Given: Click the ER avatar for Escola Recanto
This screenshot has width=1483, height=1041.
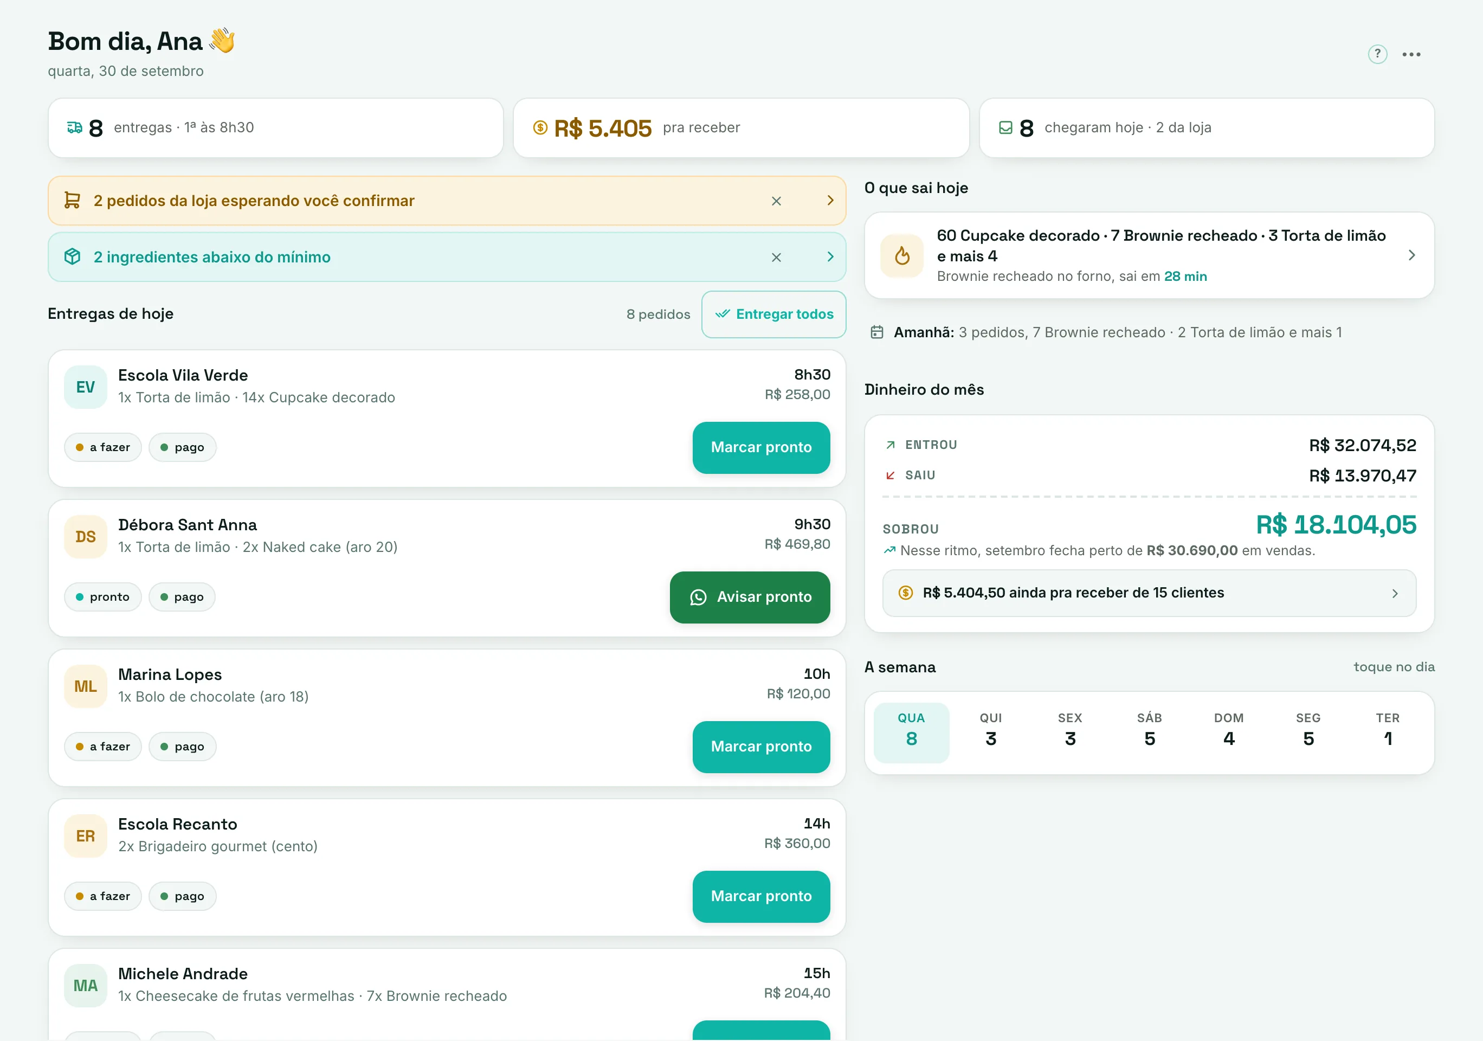Looking at the screenshot, I should (85, 836).
